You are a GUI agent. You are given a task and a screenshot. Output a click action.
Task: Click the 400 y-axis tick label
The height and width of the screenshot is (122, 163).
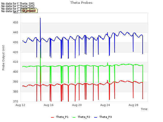[16, 72]
